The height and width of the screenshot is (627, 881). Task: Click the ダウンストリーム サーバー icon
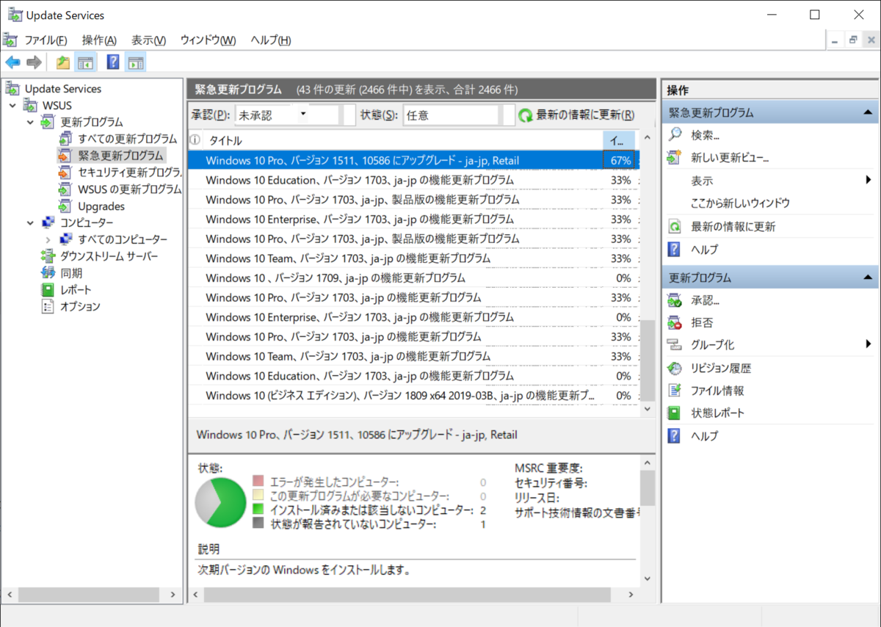pyautogui.click(x=48, y=256)
